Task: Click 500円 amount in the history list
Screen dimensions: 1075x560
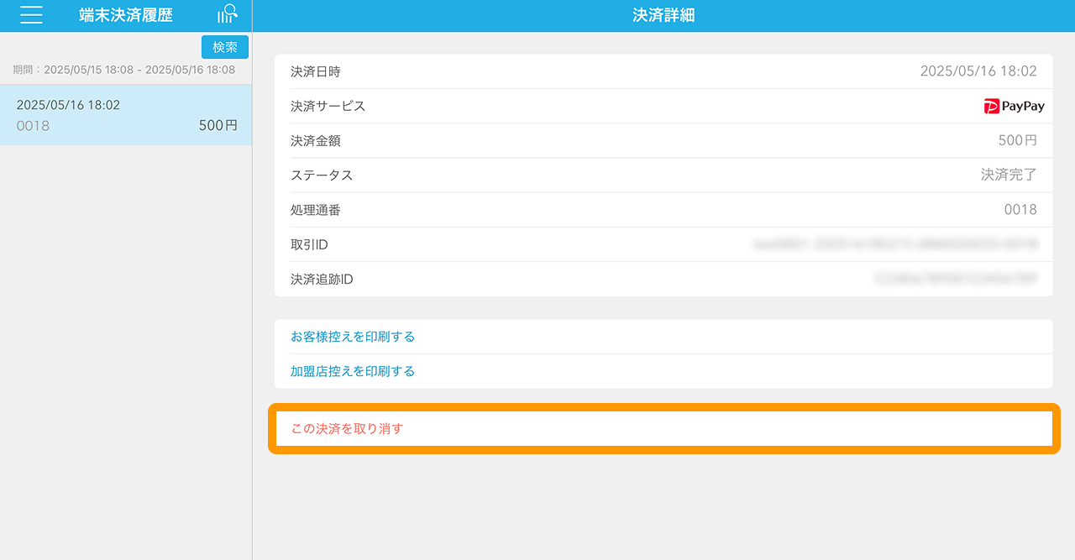Action: (x=218, y=126)
